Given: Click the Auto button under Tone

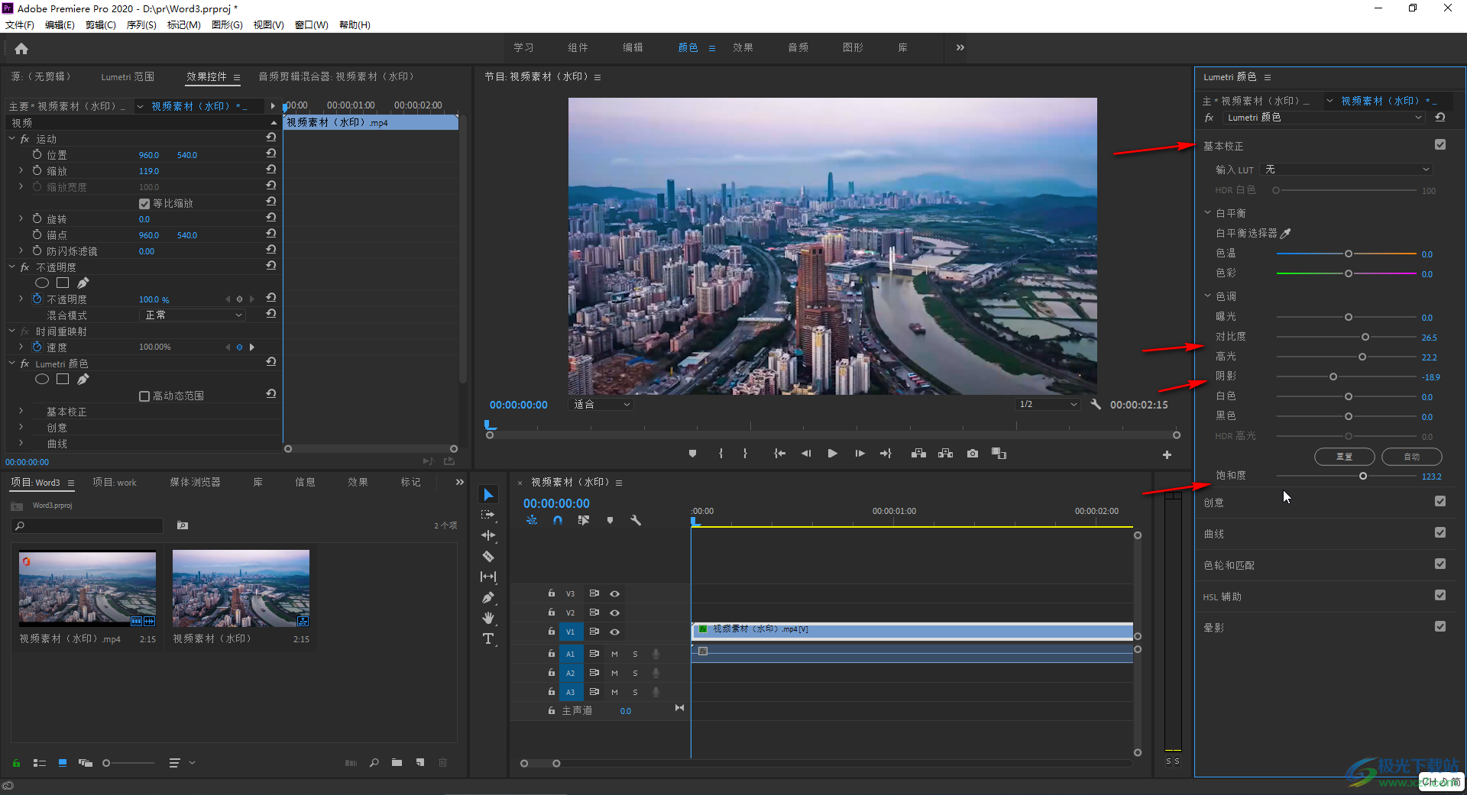Looking at the screenshot, I should pyautogui.click(x=1411, y=457).
